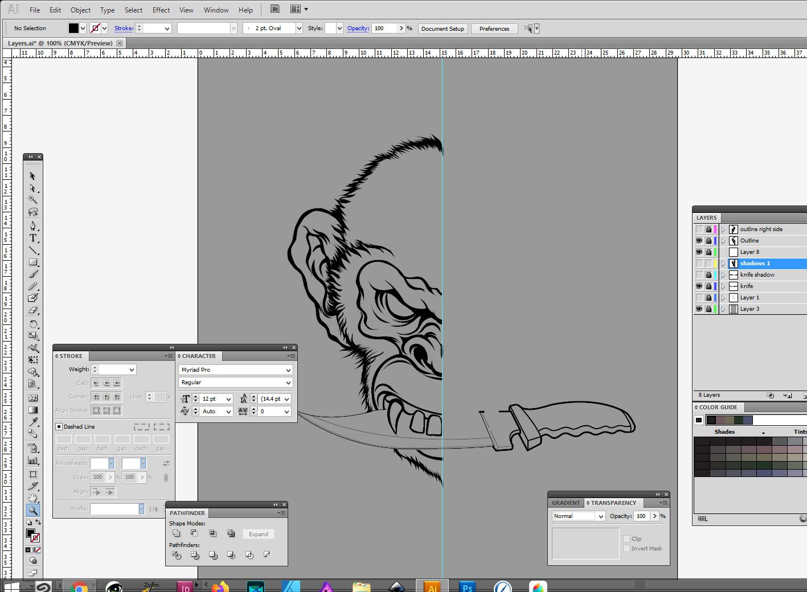Hide the Outline layer
The height and width of the screenshot is (592, 807).
pyautogui.click(x=699, y=240)
